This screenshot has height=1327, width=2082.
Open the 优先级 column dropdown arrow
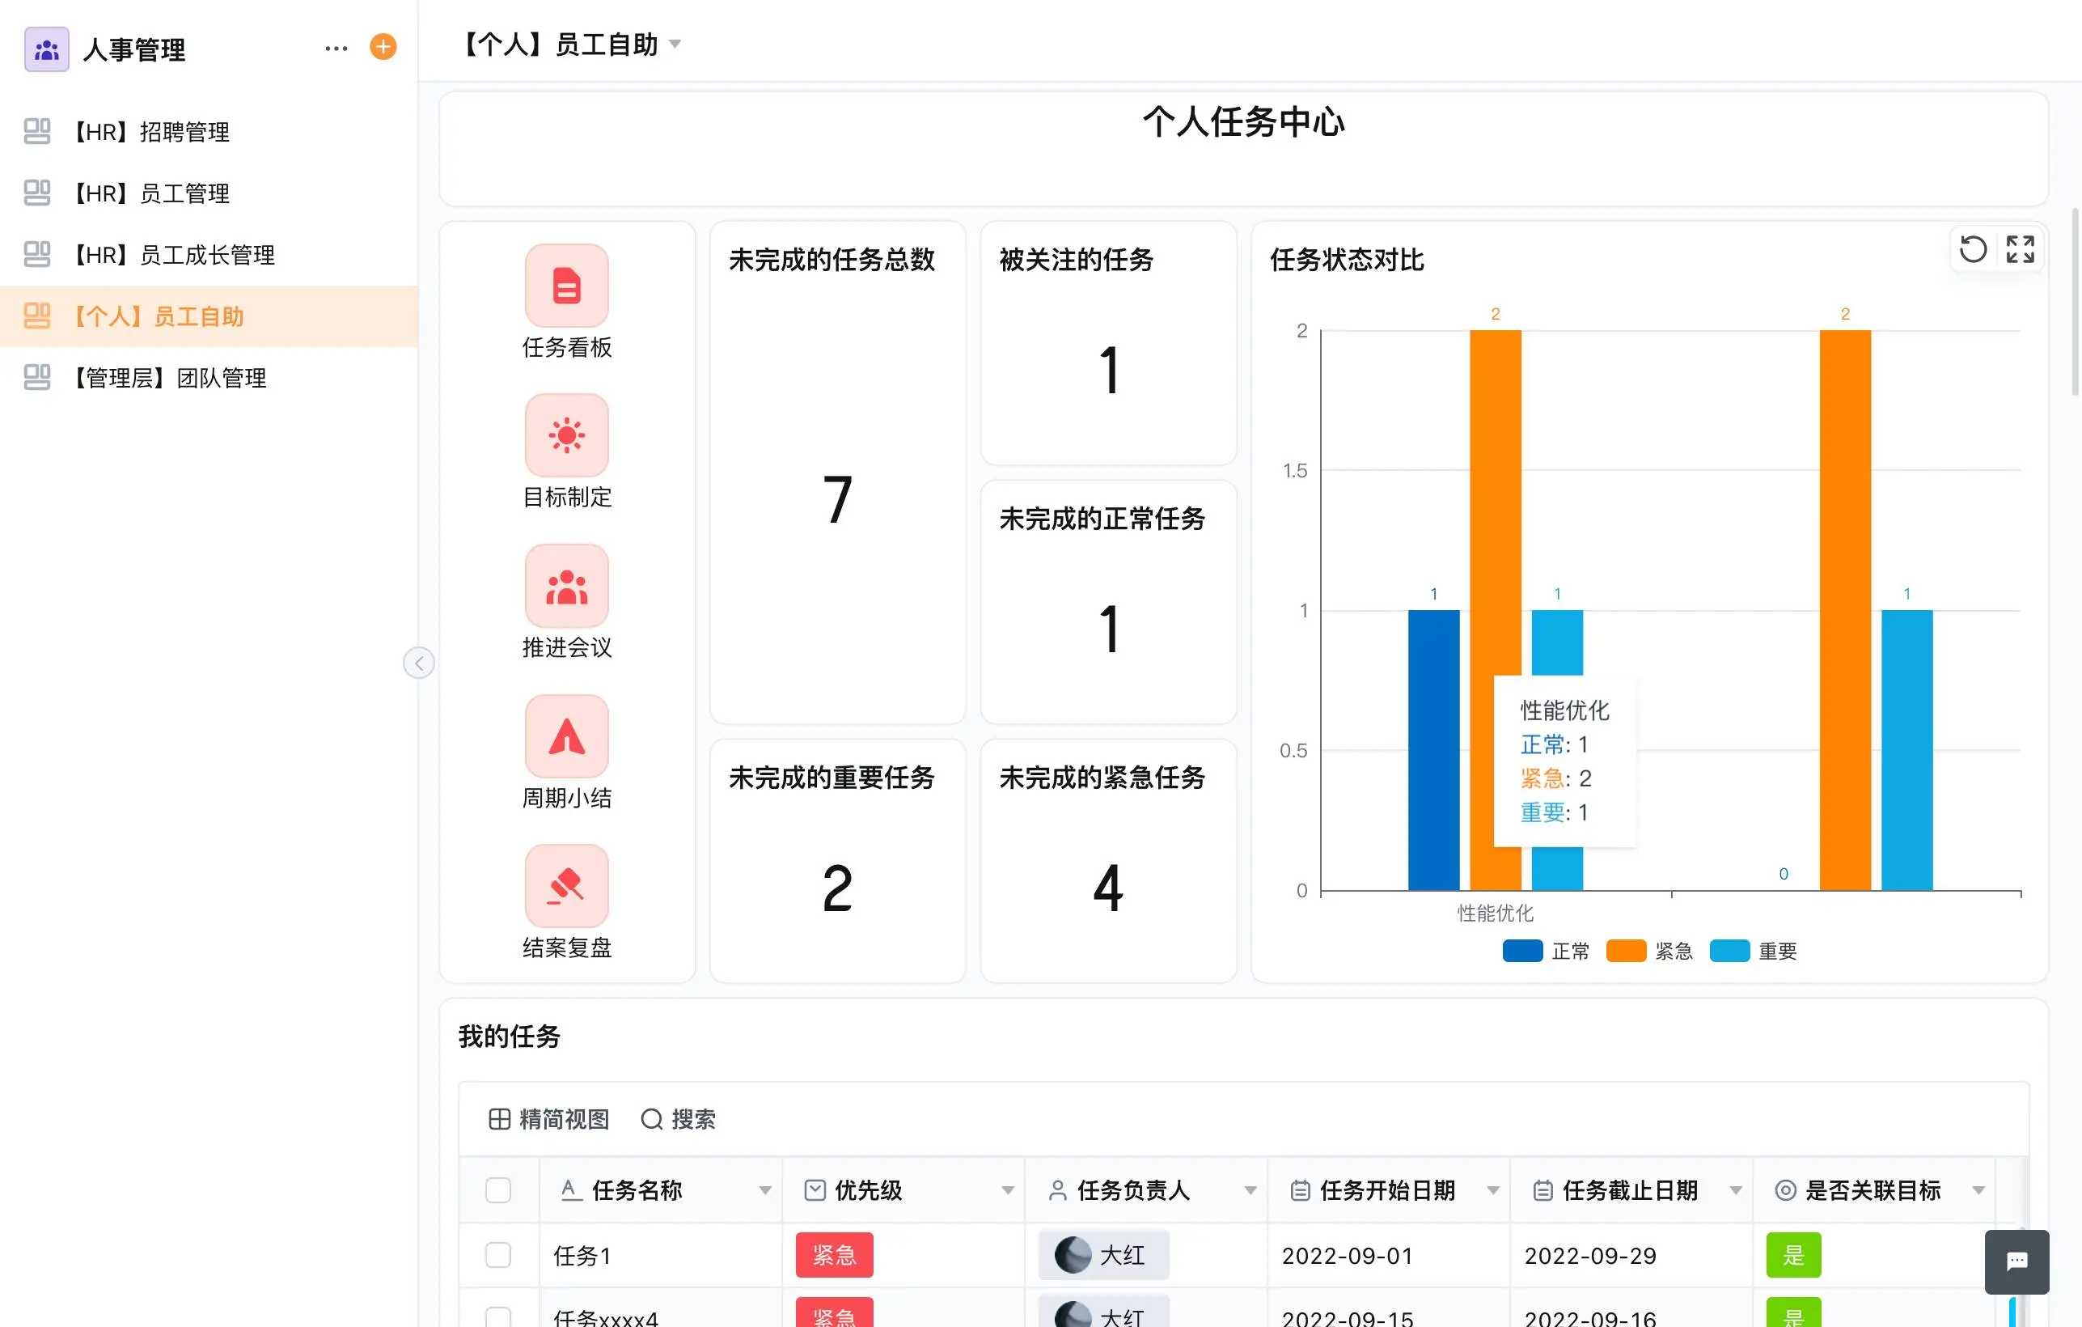tap(1008, 1191)
